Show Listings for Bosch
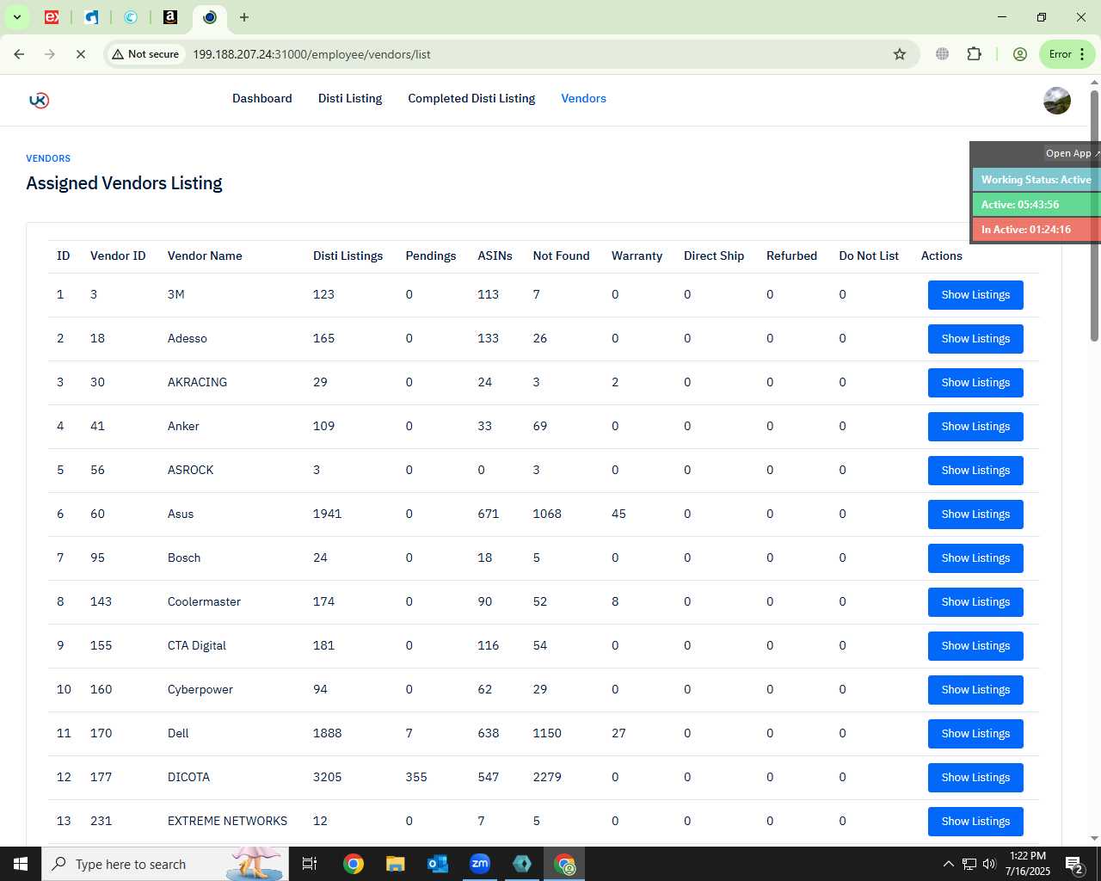This screenshot has width=1101, height=881. (x=975, y=558)
